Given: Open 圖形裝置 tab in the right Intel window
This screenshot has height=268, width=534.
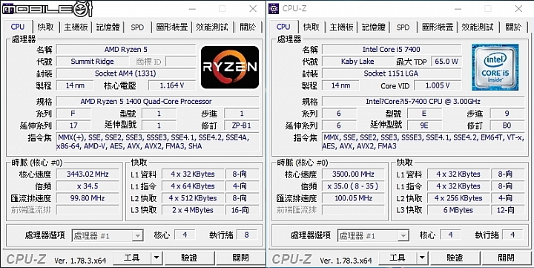Looking at the screenshot, I should click(438, 27).
